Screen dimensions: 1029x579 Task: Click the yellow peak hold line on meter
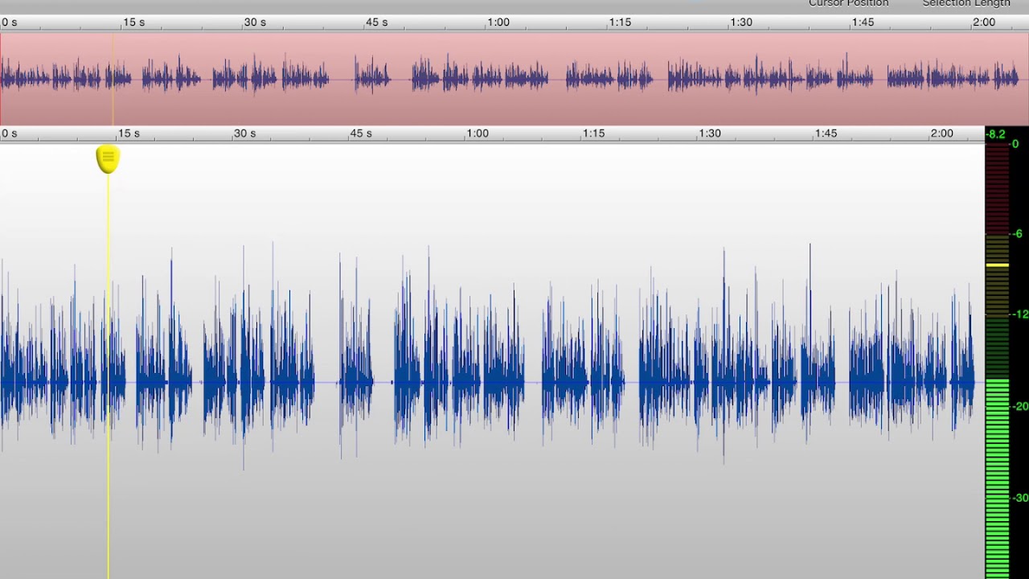tap(997, 265)
